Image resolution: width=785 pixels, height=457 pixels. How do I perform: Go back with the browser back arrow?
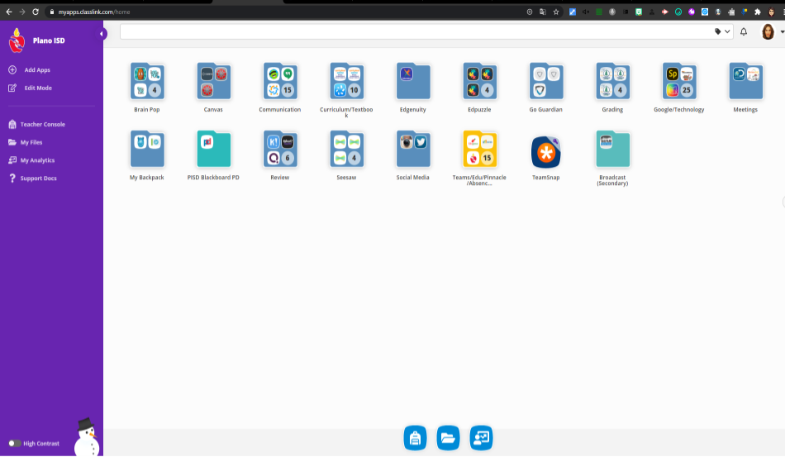(9, 12)
